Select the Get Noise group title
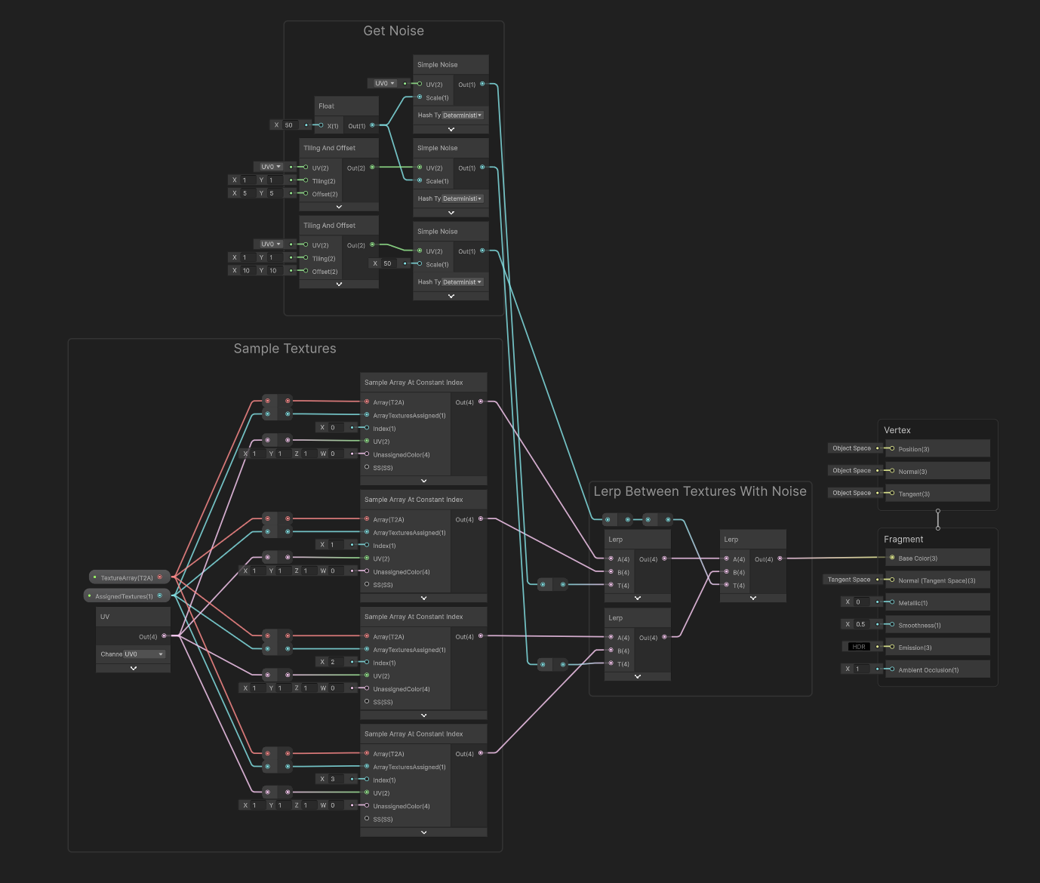 click(393, 31)
